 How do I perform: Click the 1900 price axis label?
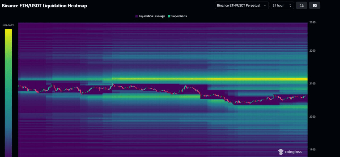pos(312,149)
